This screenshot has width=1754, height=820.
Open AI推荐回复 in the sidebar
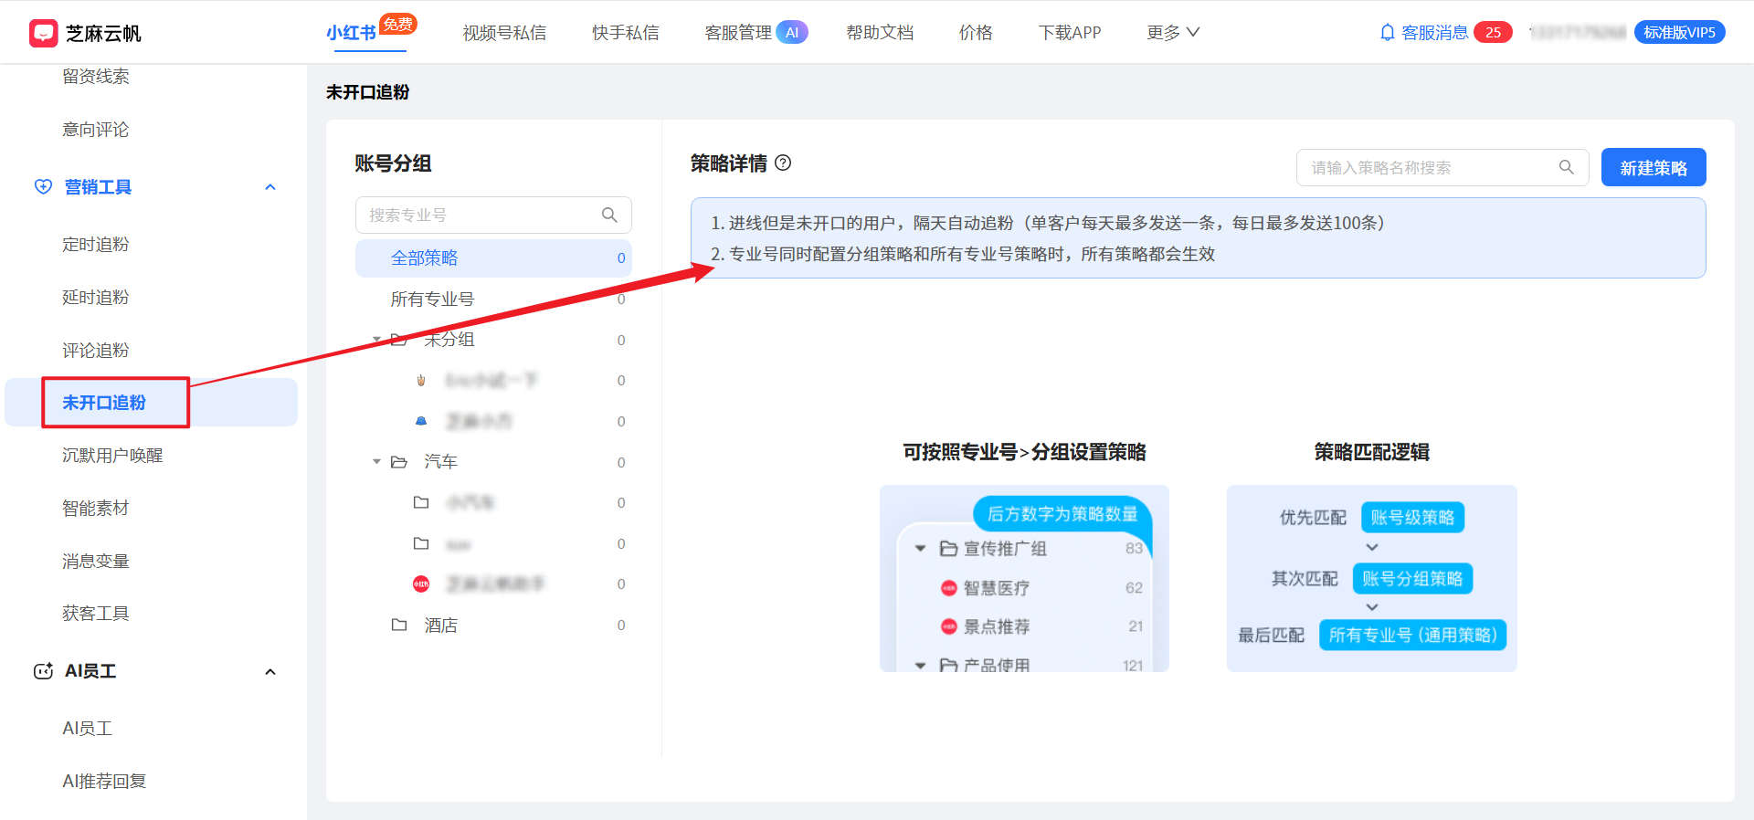pos(104,782)
